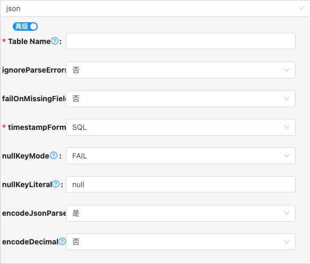The image size is (310, 264).
Task: Click the nullKeyLiteral question mark icon
Action: tap(56, 184)
